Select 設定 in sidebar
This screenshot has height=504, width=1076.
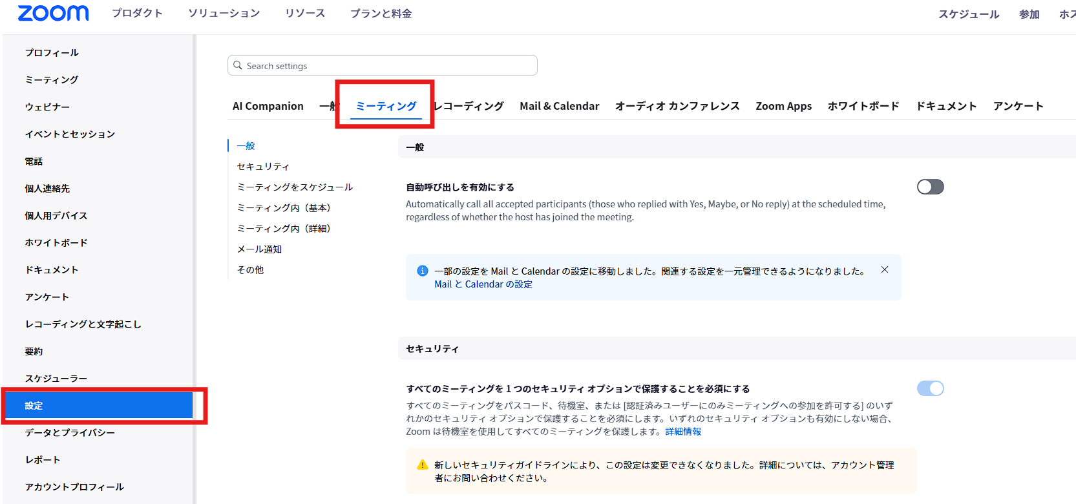tap(98, 405)
